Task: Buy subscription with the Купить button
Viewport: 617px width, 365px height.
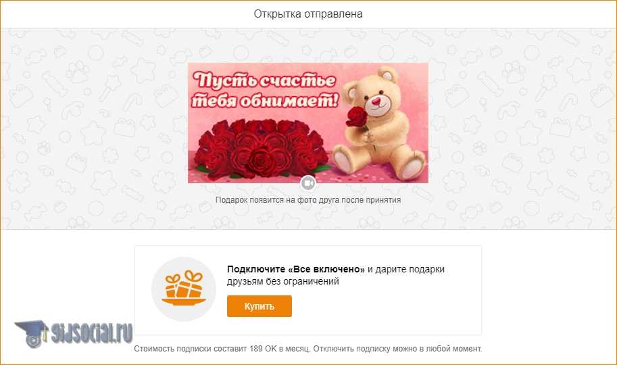Action: [x=260, y=306]
